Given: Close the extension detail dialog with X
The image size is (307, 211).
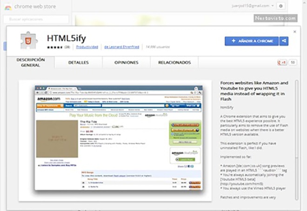Looking at the screenshot, I should pyautogui.click(x=295, y=32).
